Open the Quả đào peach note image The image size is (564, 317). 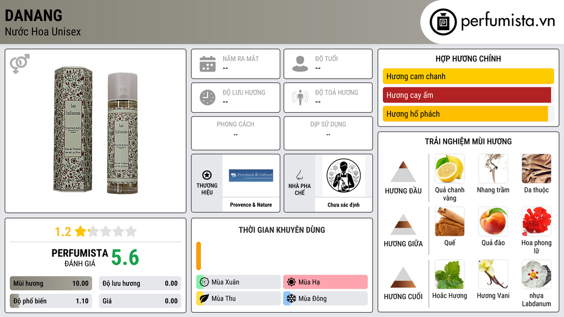(x=493, y=221)
